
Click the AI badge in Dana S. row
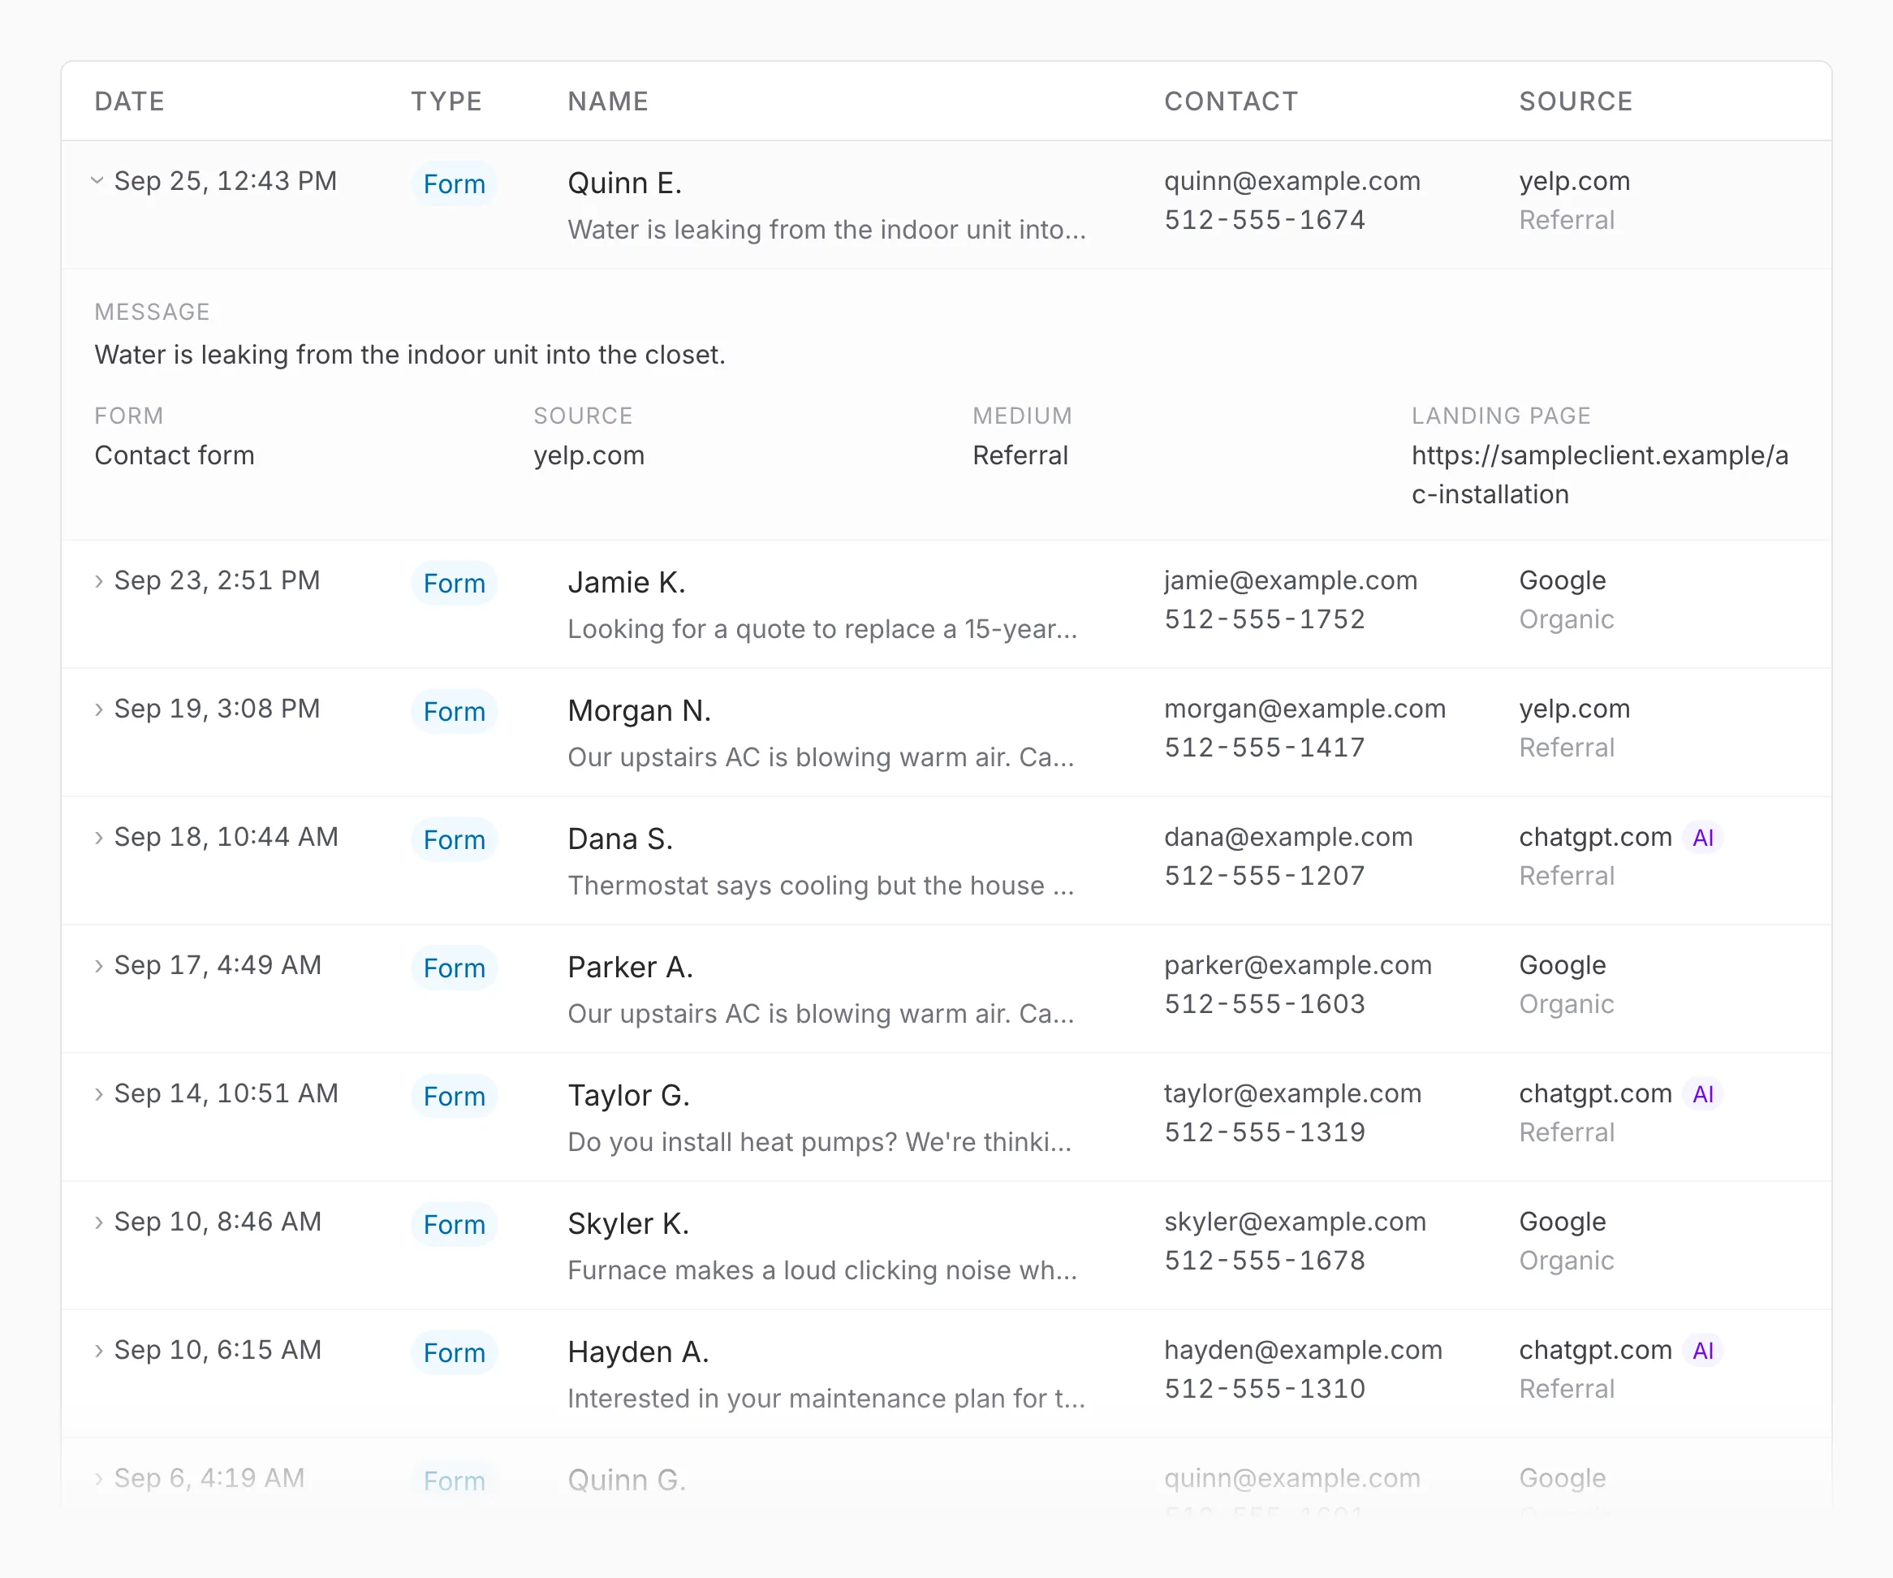1703,839
